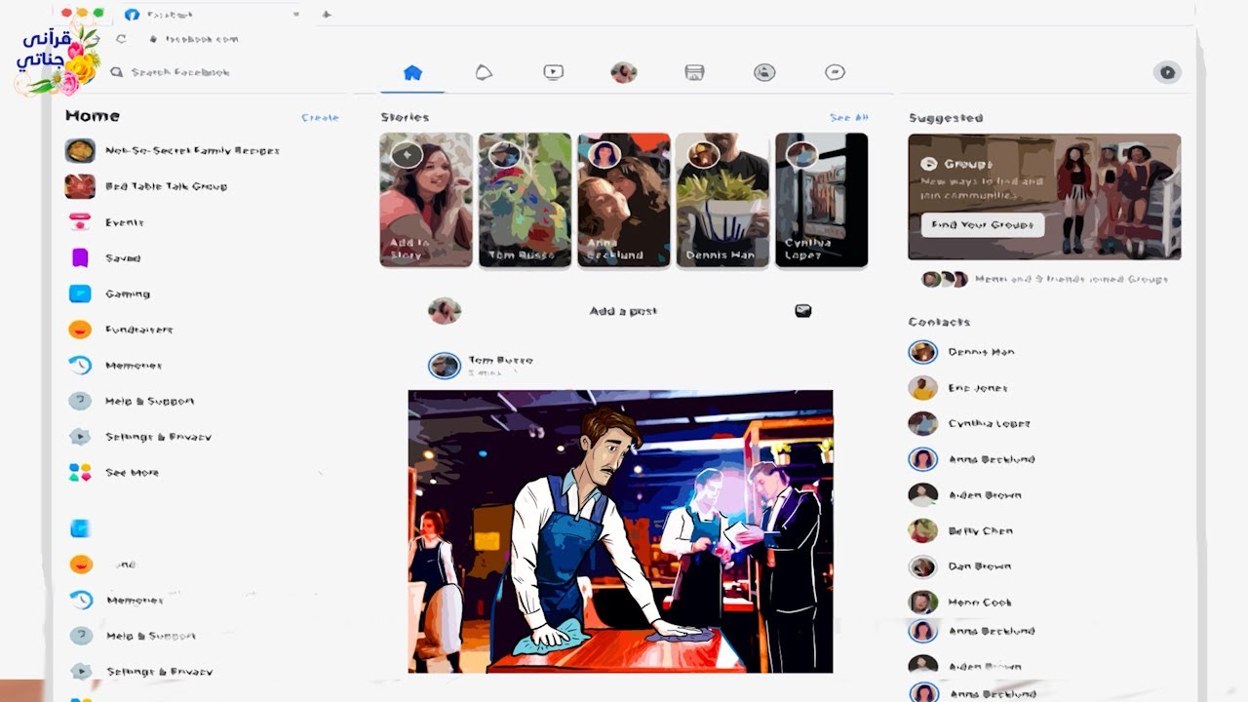Open the Gaming sidebar item
The height and width of the screenshot is (702, 1248).
tap(109, 293)
